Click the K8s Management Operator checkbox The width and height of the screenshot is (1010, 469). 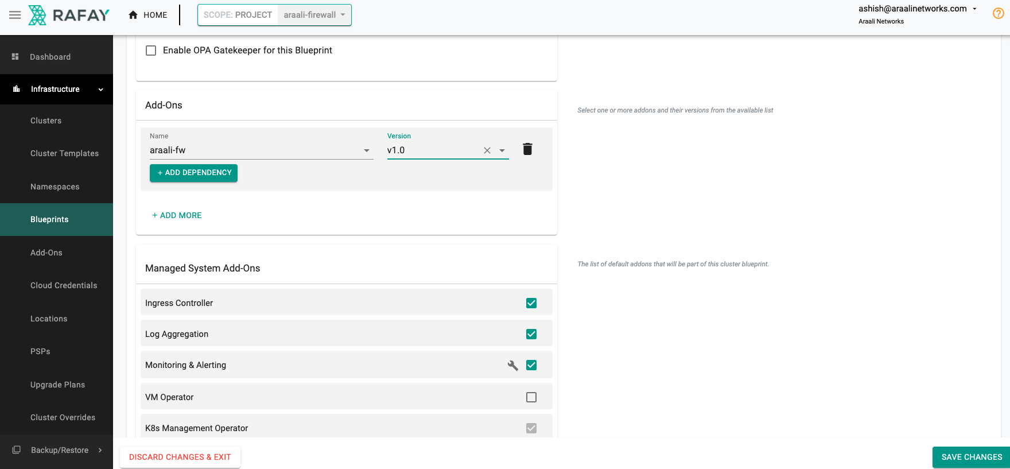(531, 428)
